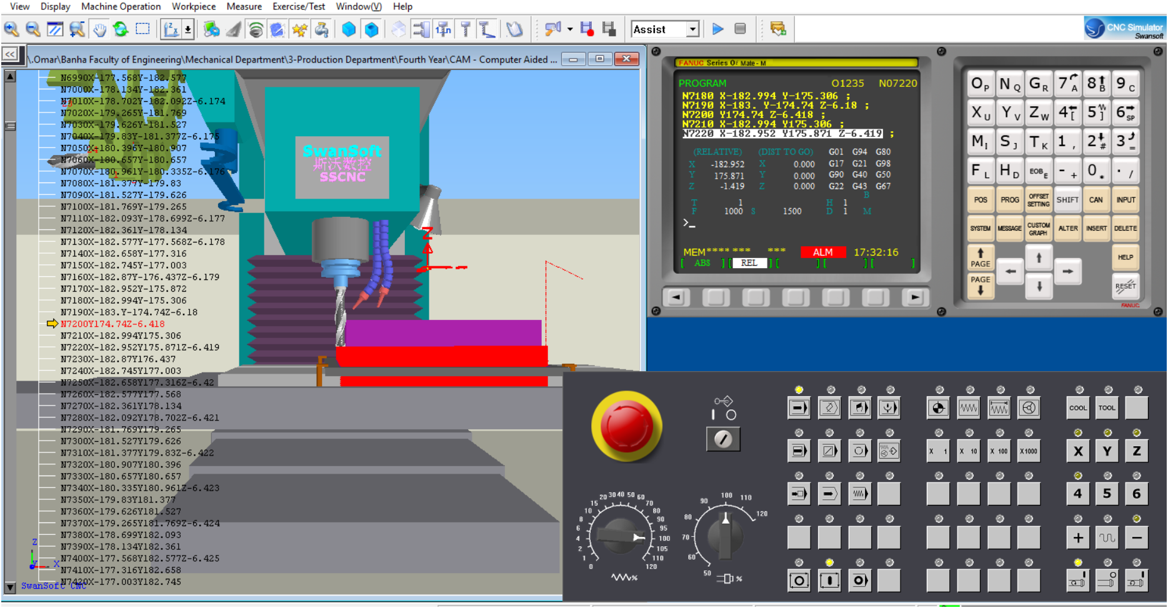The width and height of the screenshot is (1168, 608).
Task: Click the plus direction jog button
Action: [1078, 537]
